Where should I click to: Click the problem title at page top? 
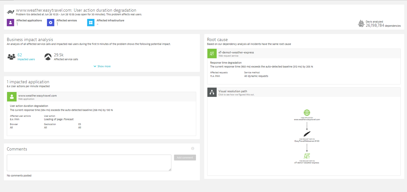tap(76, 10)
